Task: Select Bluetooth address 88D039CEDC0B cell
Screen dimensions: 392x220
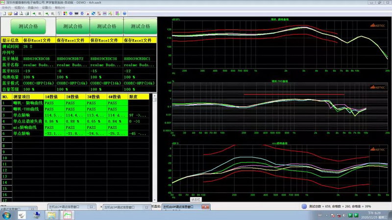Action: [x=39, y=59]
